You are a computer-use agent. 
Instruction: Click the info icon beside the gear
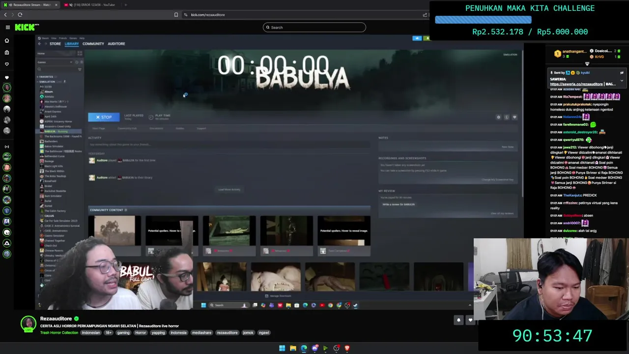click(x=507, y=117)
